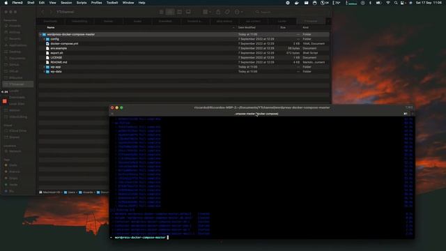446x251 pixels.
Task: Click the Finder Share toolbar icon
Action: pyautogui.click(x=218, y=12)
